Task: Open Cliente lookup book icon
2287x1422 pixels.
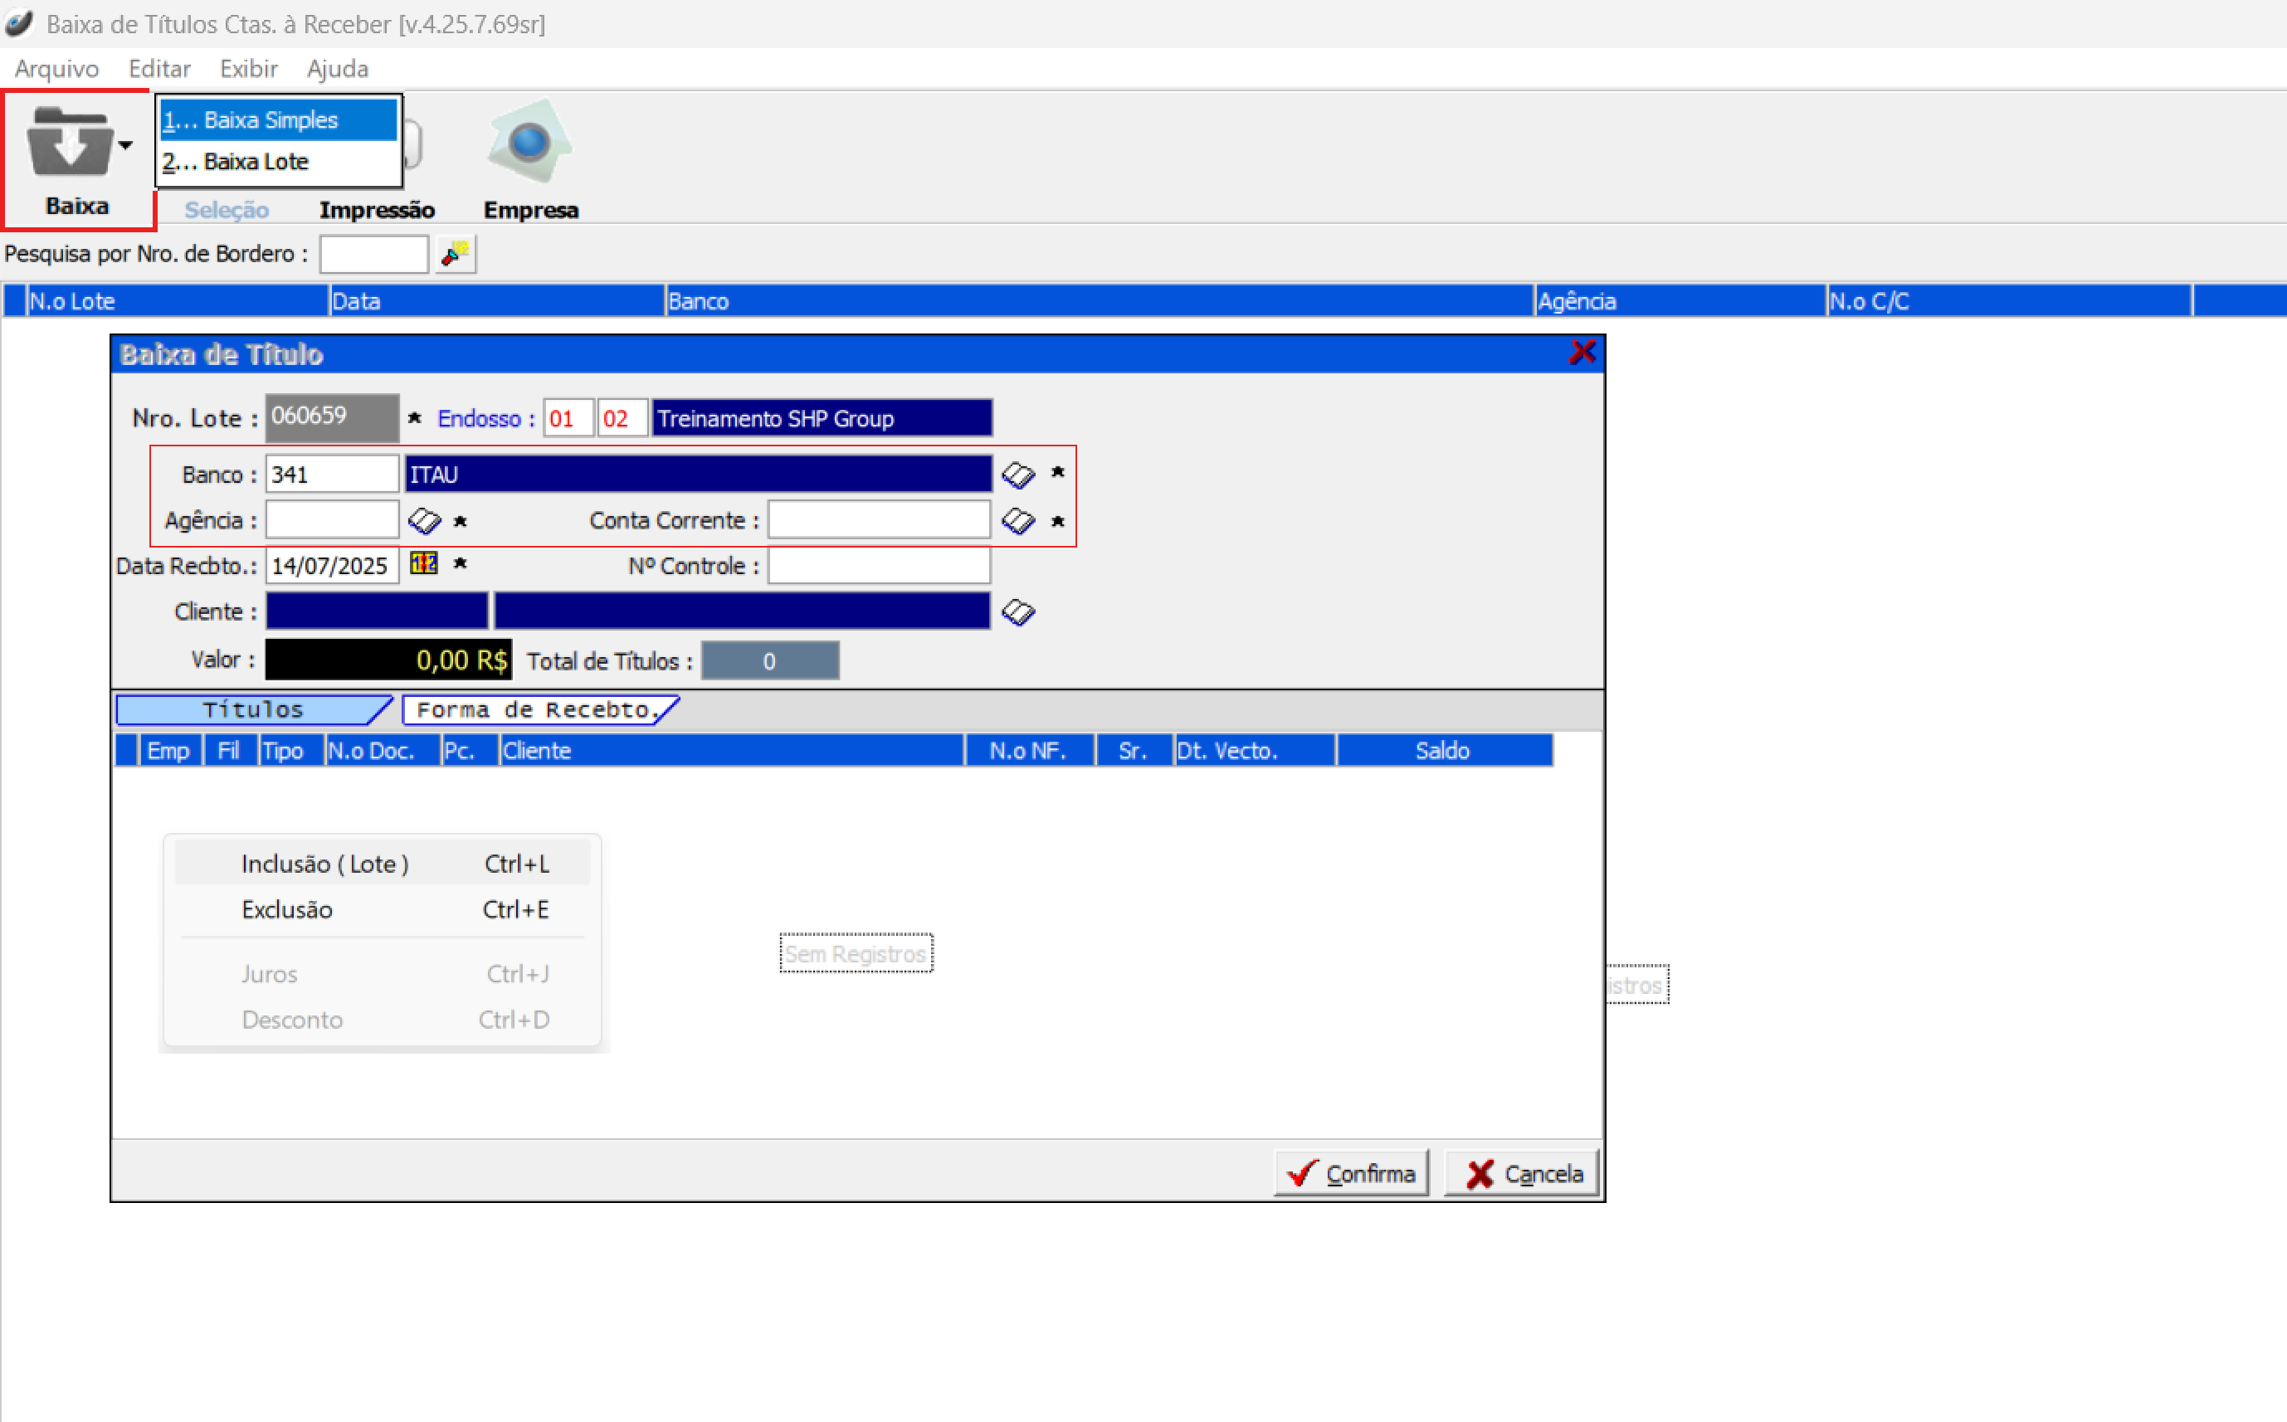Action: (x=1017, y=612)
